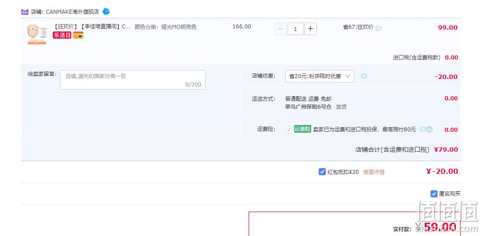The width and height of the screenshot is (482, 236).
Task: Click the store total ¥79.00
Action: [x=446, y=149]
